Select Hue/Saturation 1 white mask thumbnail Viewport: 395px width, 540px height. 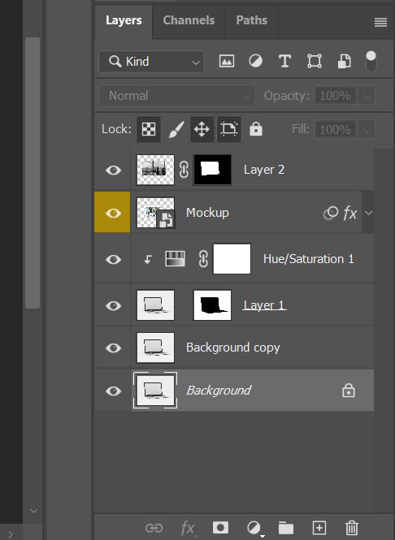pyautogui.click(x=232, y=259)
